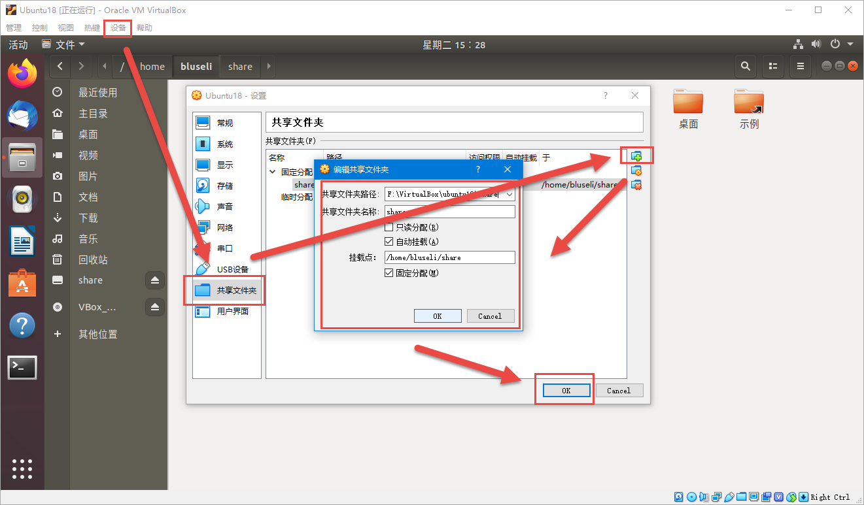This screenshot has width=864, height=505.
Task: Open the 设备 menu
Action: click(x=118, y=28)
